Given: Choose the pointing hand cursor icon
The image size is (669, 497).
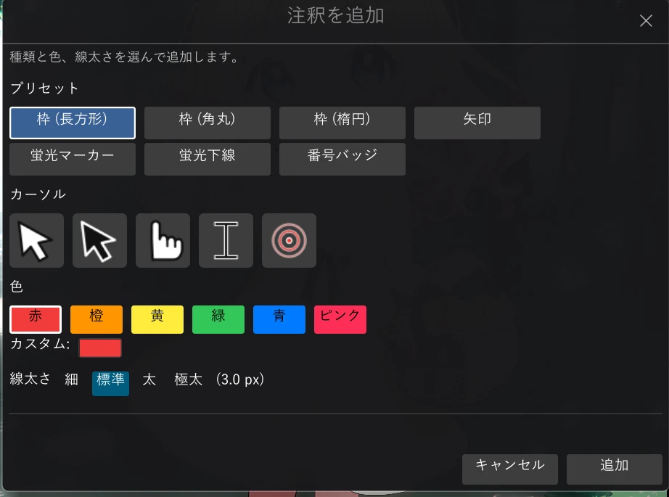Looking at the screenshot, I should coord(163,241).
